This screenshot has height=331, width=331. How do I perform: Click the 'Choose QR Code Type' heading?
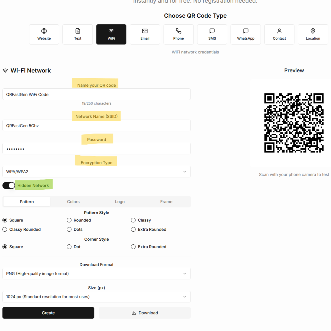[x=195, y=16]
